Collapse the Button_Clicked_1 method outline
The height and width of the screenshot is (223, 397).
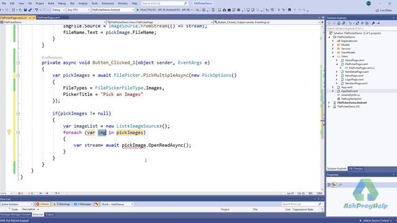[x=18, y=63]
